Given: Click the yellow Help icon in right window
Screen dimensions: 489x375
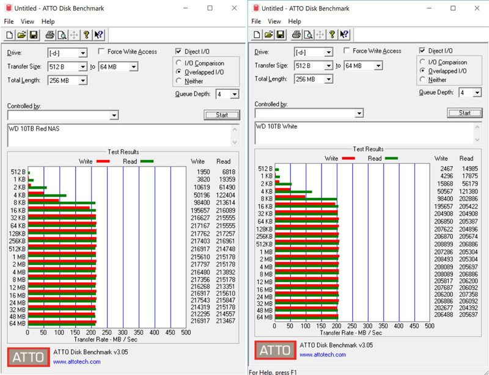Looking at the screenshot, I should click(x=333, y=35).
